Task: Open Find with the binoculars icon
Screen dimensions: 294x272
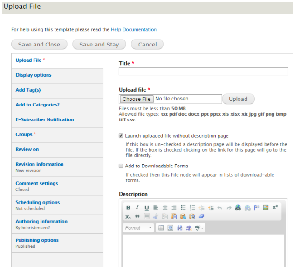Action: (x=179, y=228)
